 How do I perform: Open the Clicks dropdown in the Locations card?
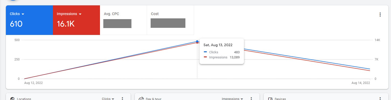tap(108, 99)
